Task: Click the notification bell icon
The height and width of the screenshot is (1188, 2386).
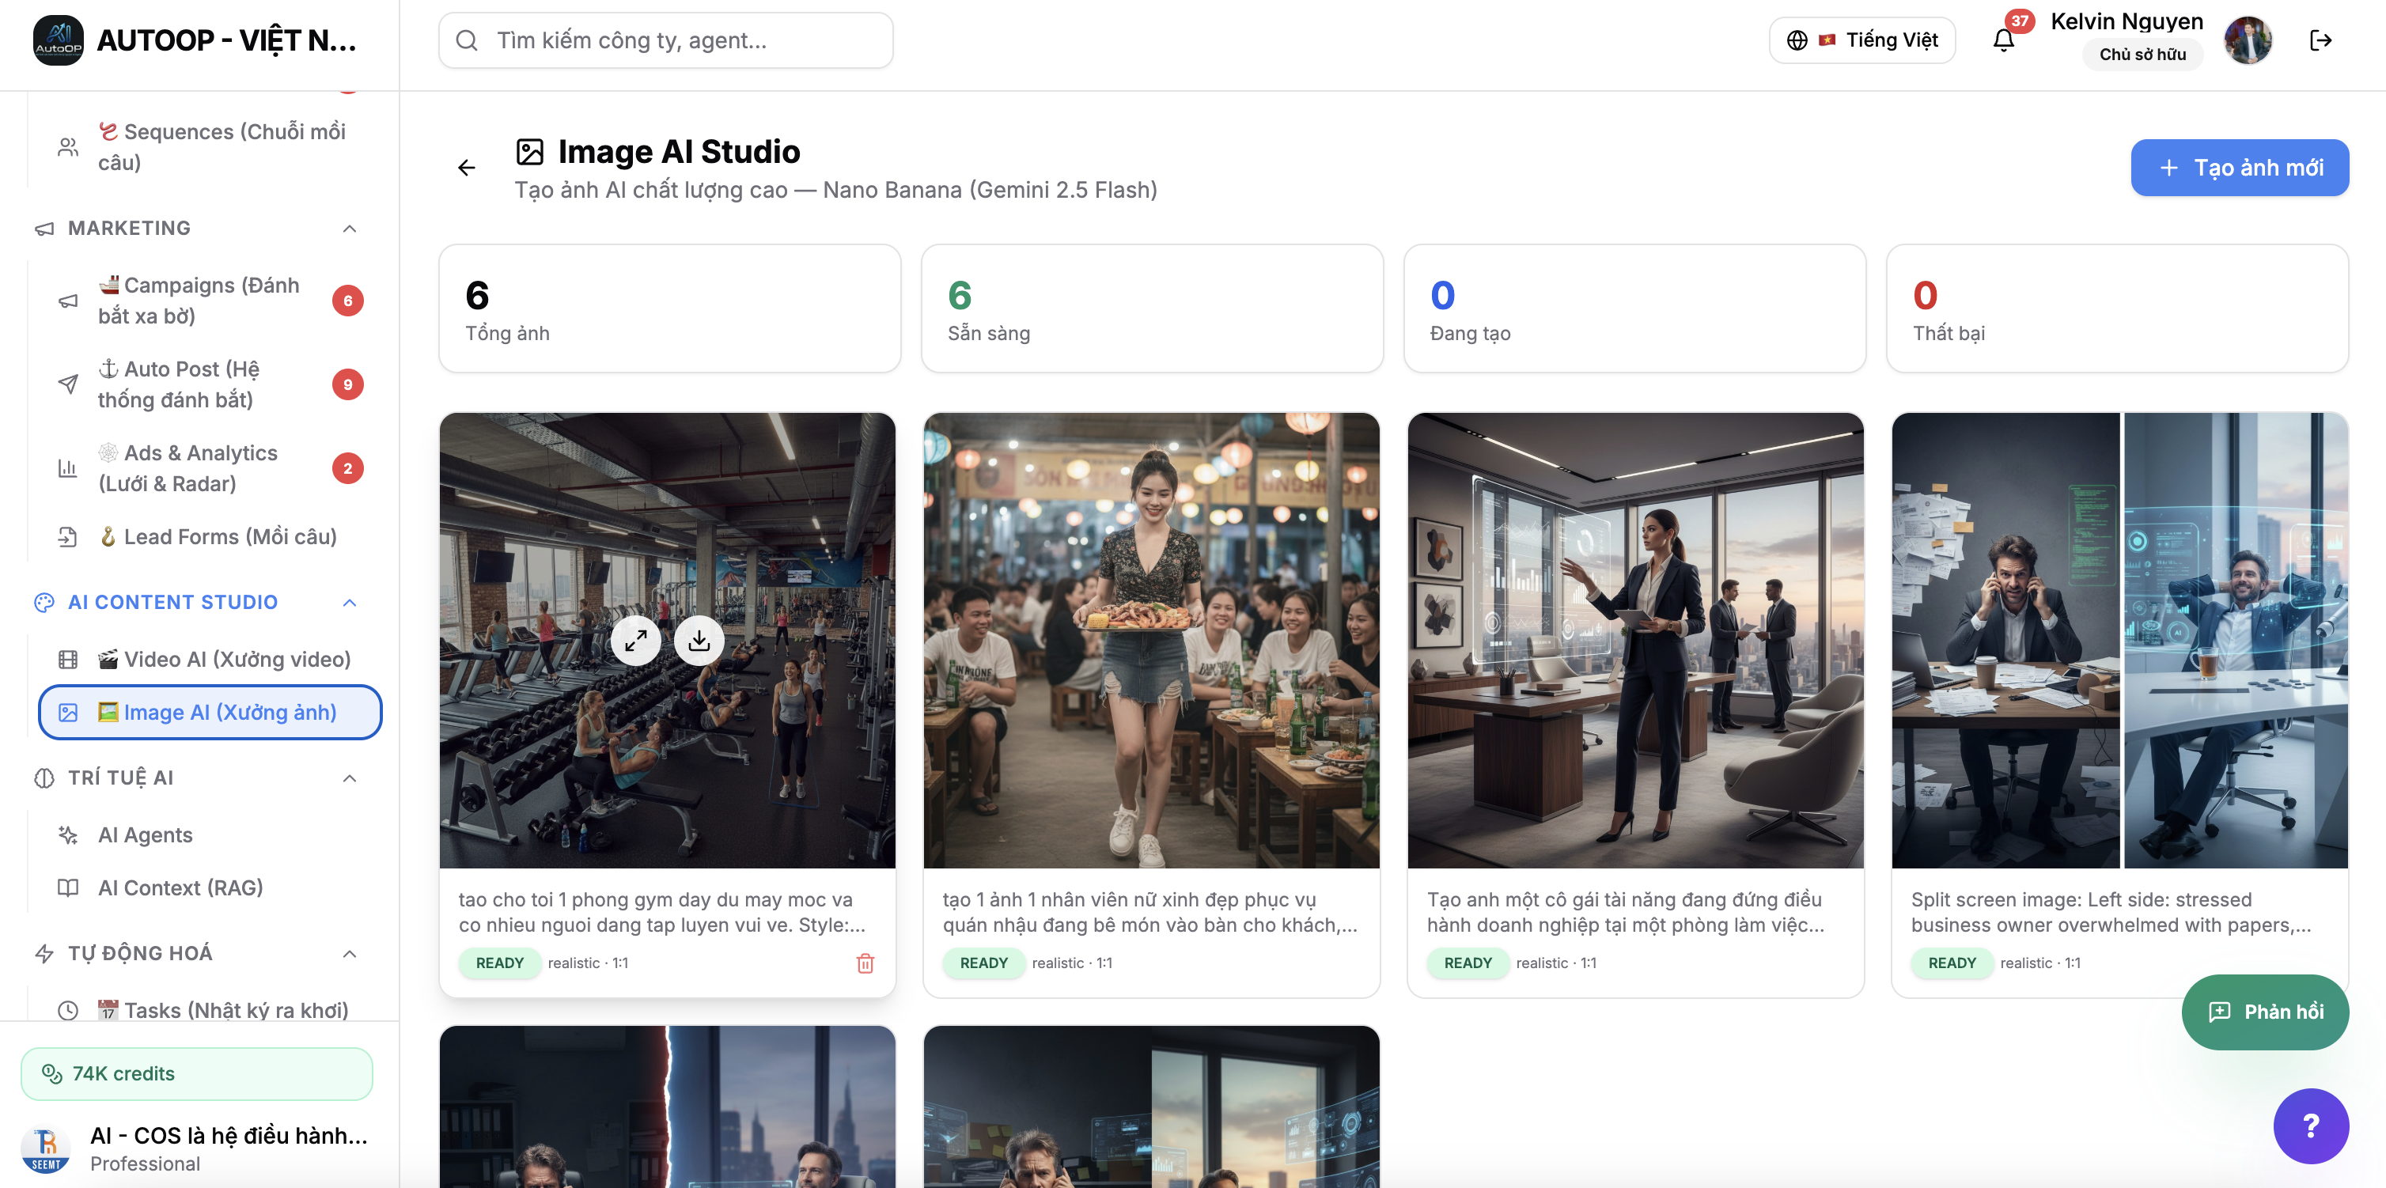Action: click(x=2003, y=41)
